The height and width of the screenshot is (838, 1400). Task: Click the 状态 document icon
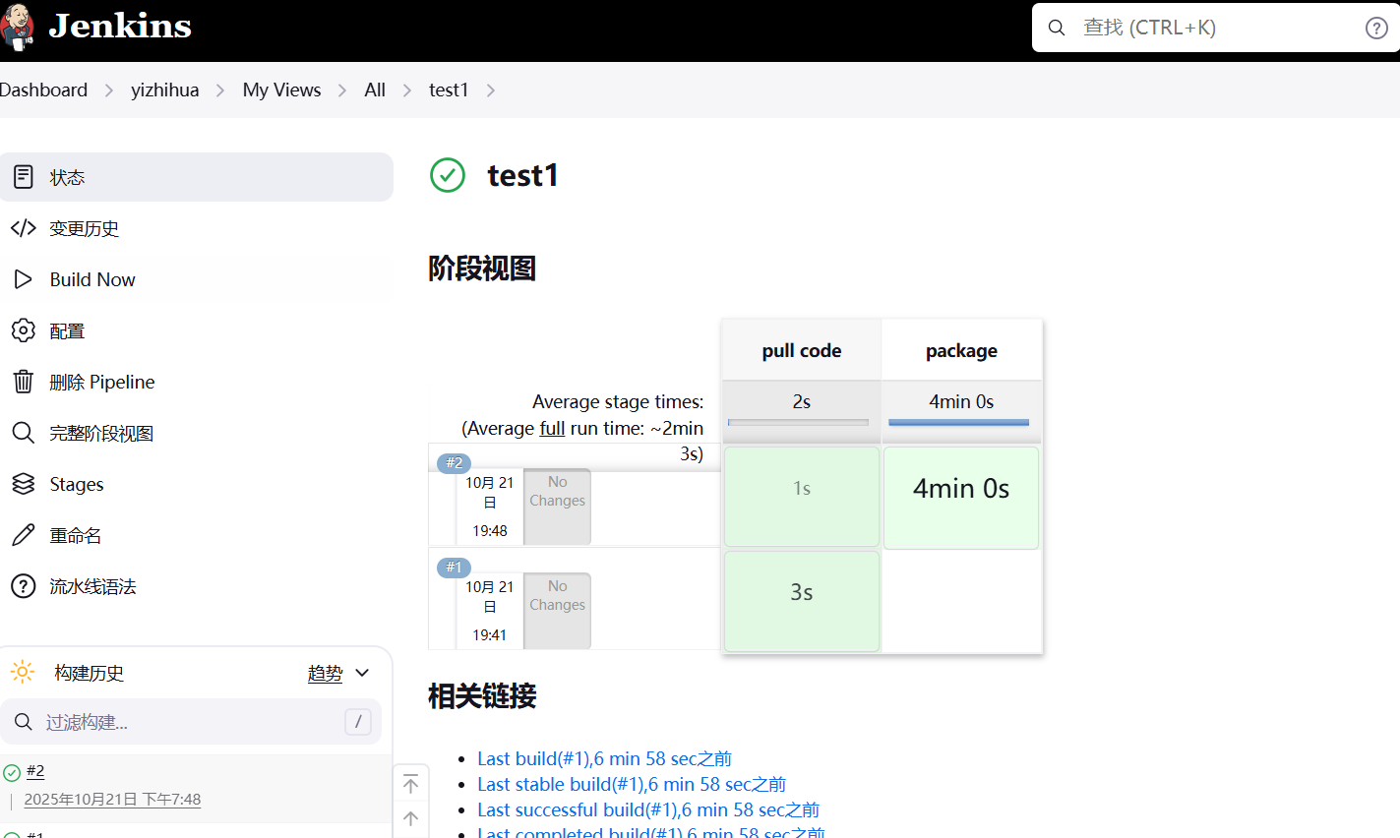(x=23, y=177)
